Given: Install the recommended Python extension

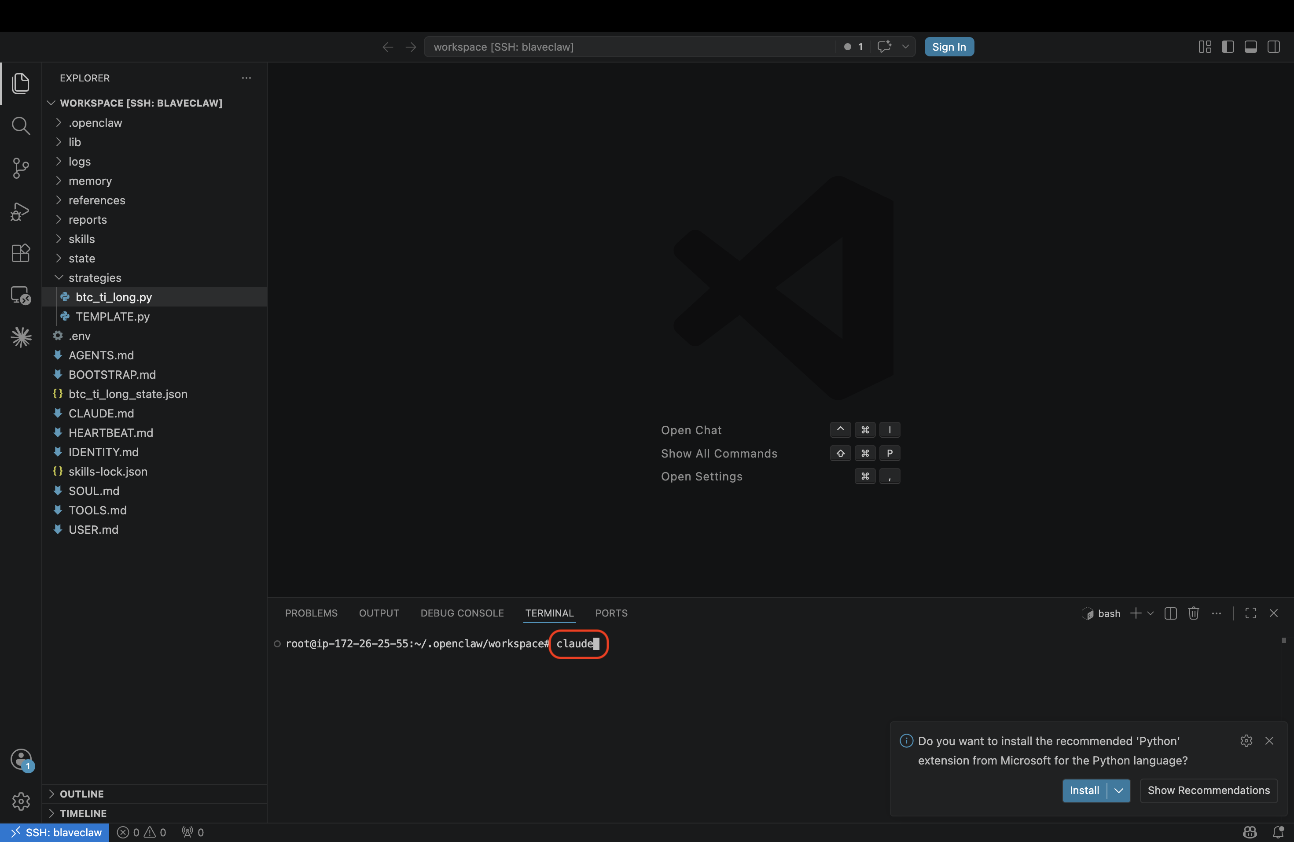Looking at the screenshot, I should (1084, 790).
